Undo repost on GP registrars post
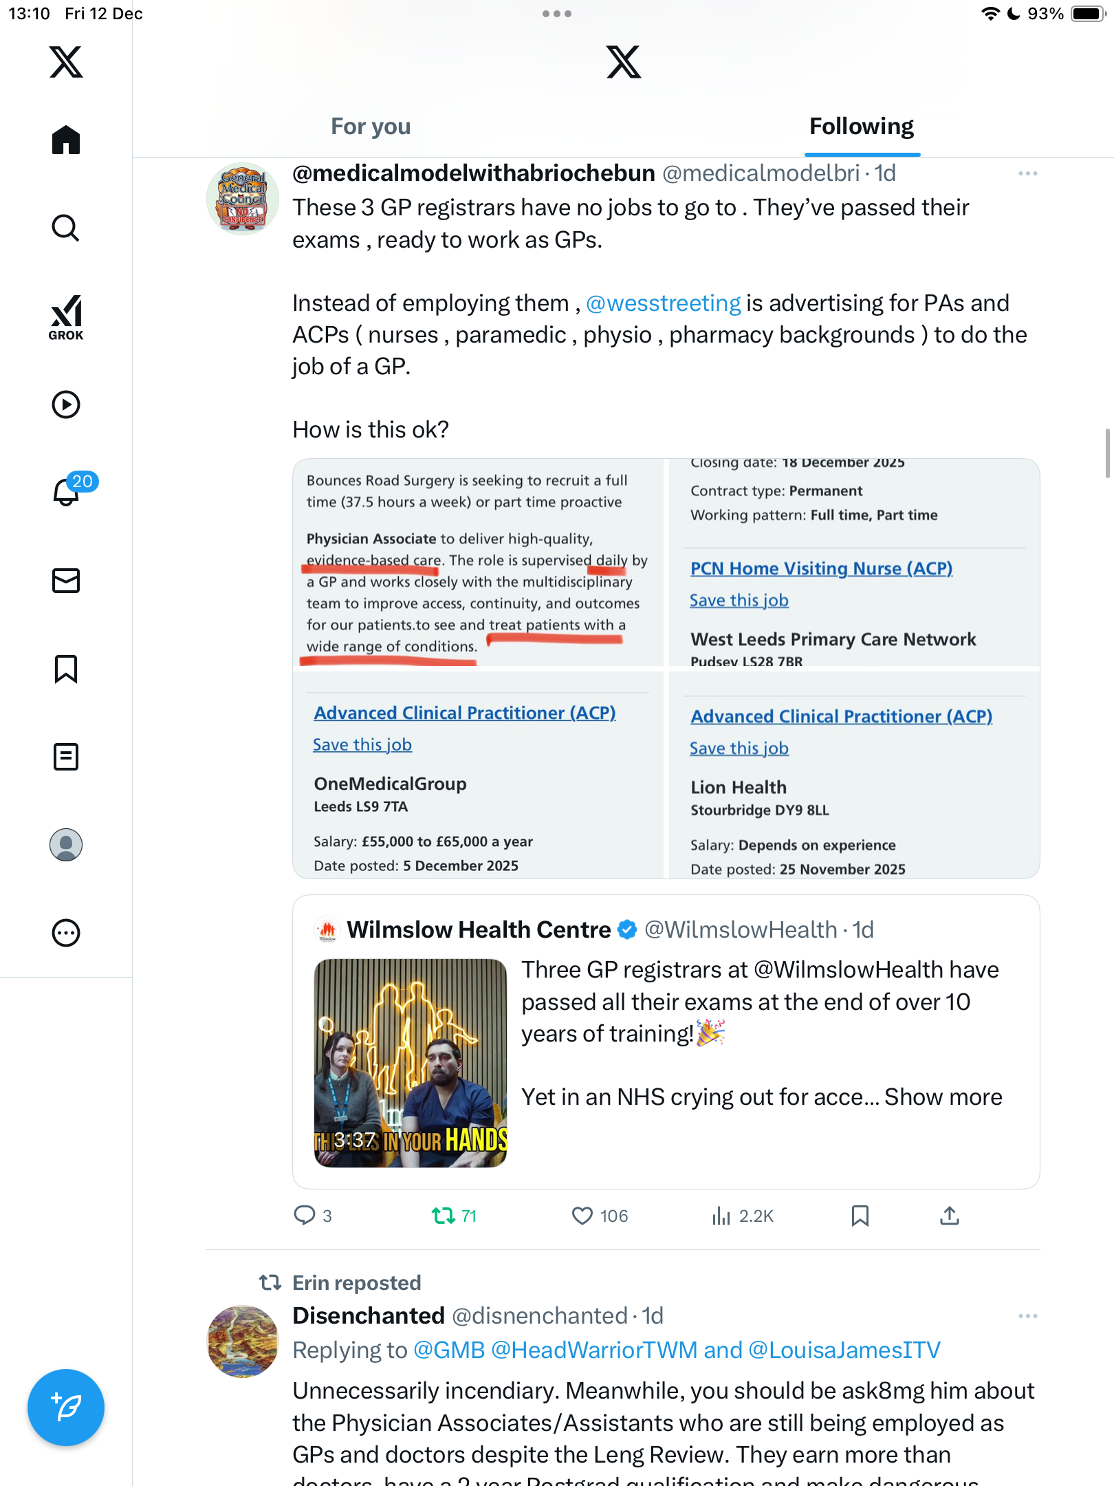 [444, 1216]
